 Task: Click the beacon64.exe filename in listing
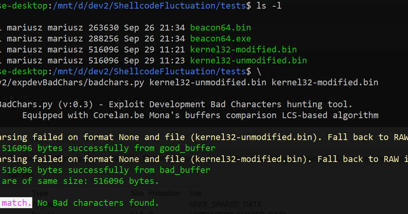tap(221, 38)
